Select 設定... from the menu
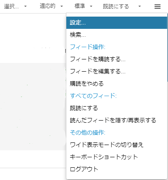Image resolution: width=168 pixels, height=180 pixels. (117, 23)
